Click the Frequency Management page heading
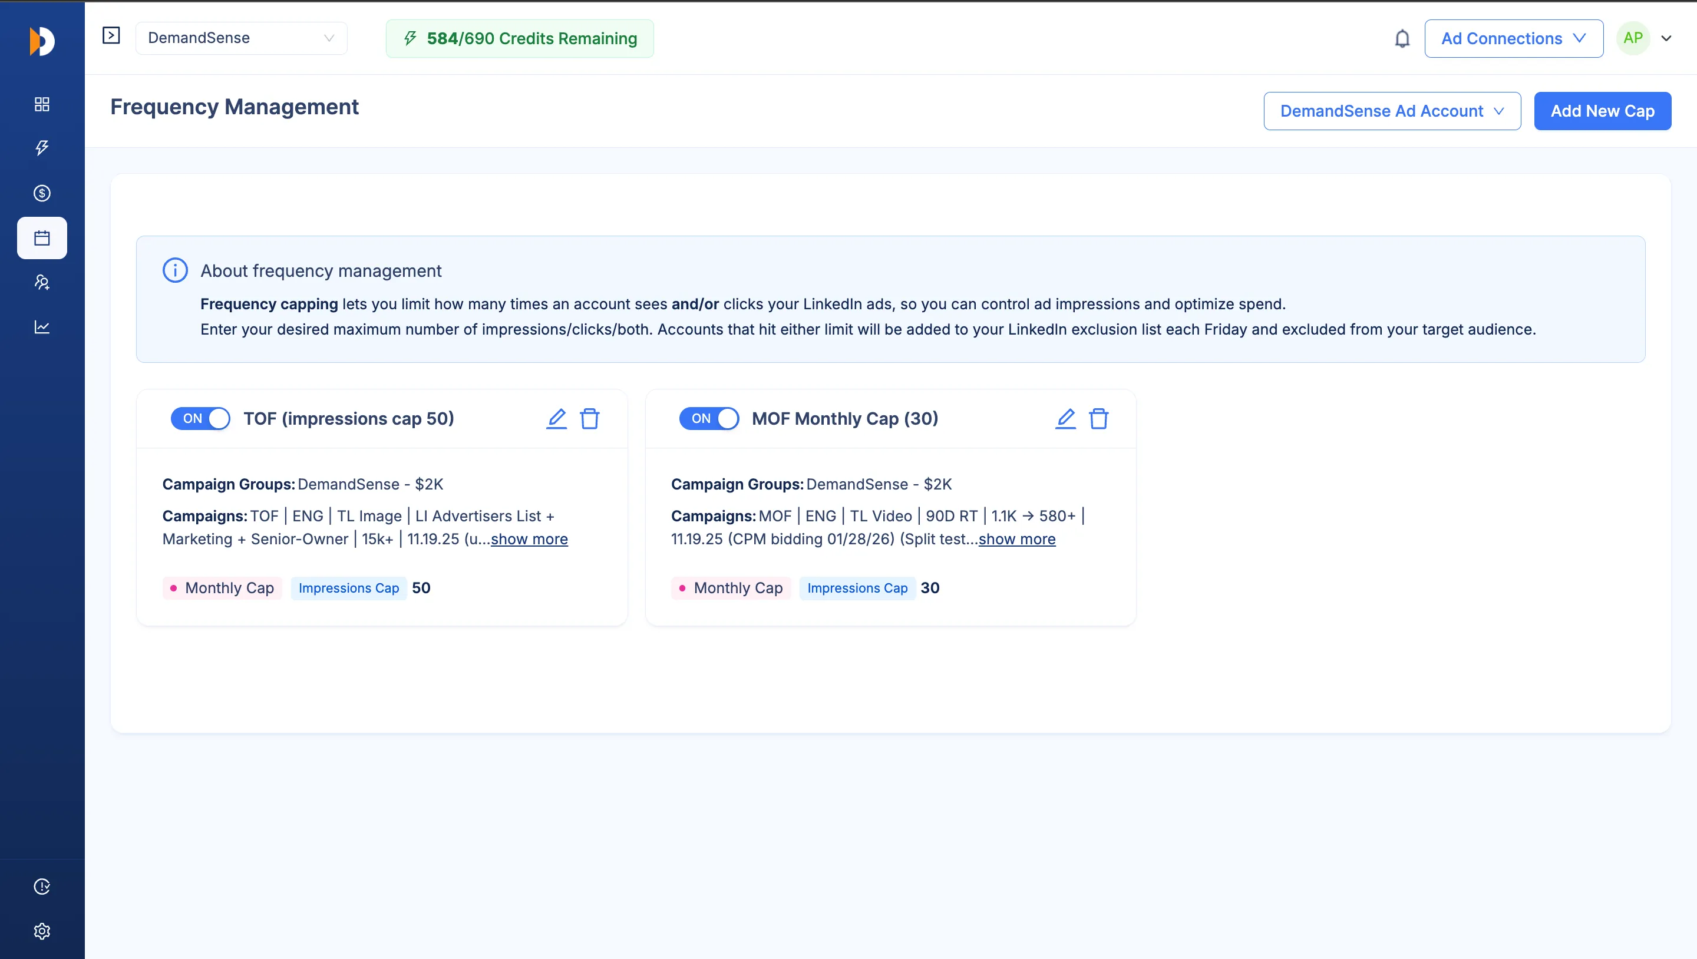 click(x=235, y=107)
